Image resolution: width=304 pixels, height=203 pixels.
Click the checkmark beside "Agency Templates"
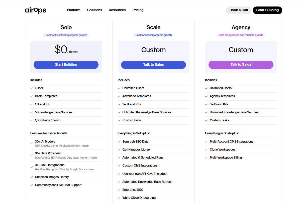point(207,96)
